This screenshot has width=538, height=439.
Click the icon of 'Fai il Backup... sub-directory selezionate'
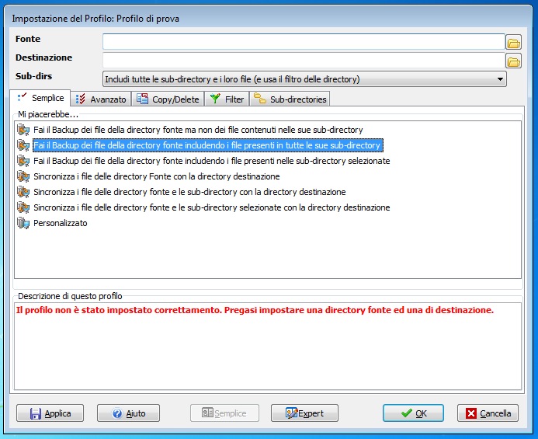(x=23, y=161)
